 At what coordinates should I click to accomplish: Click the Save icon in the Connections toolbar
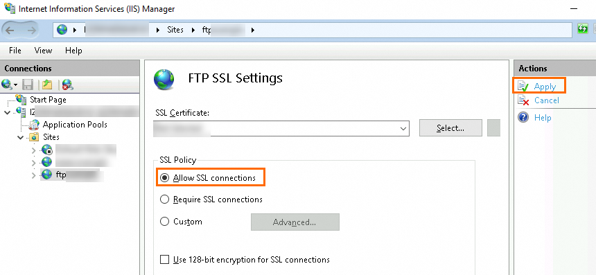(28, 85)
